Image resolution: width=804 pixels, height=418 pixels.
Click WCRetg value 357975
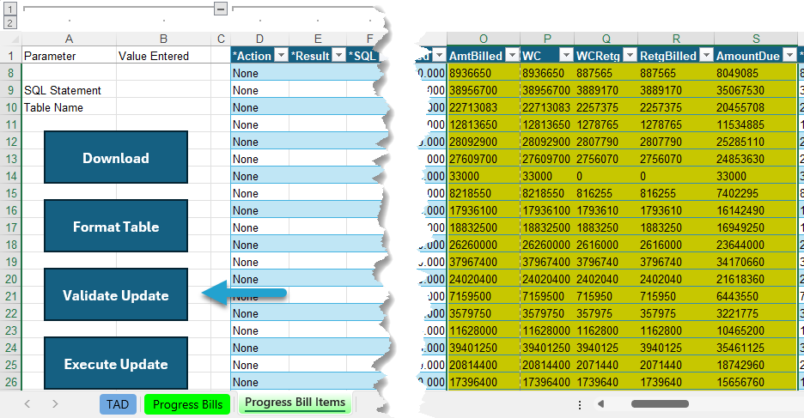pyautogui.click(x=606, y=313)
